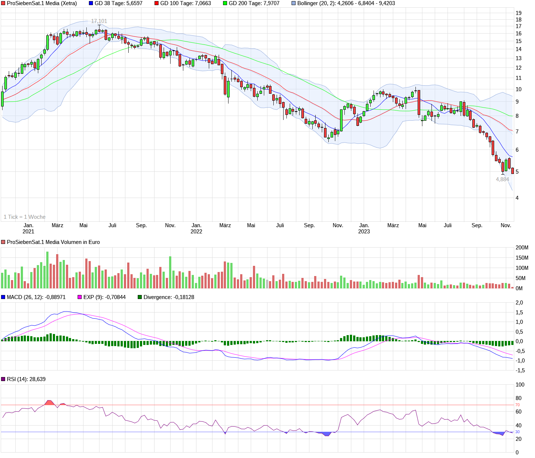Click the '40' RSI axis label
This screenshot has width=535, height=458.
pyautogui.click(x=519, y=426)
